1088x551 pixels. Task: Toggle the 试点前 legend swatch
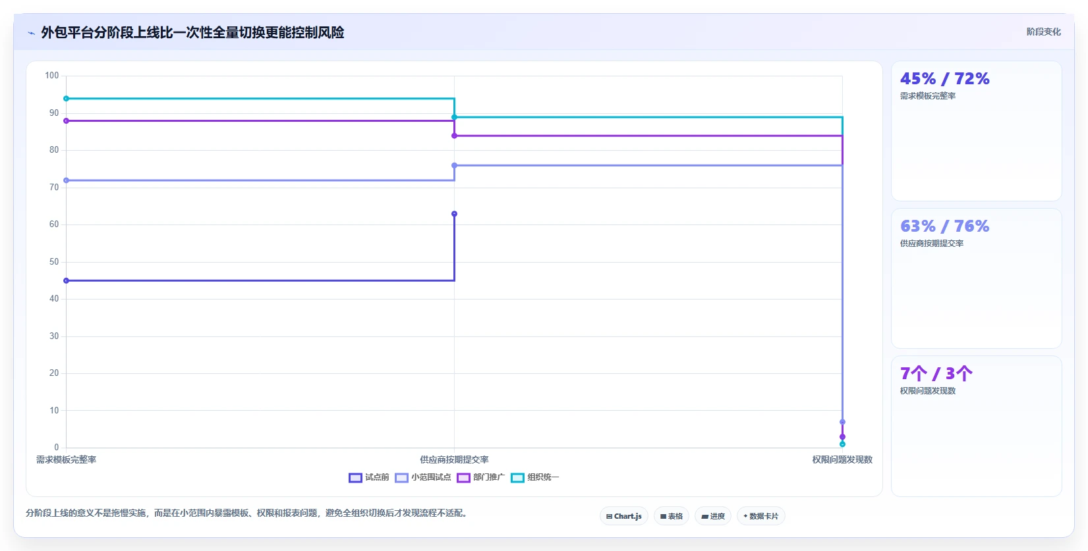[355, 478]
